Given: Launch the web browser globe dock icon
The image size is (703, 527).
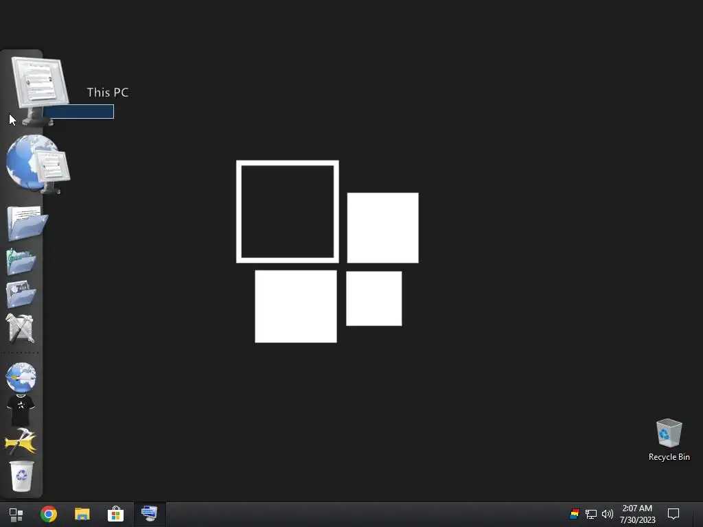Looking at the screenshot, I should click(21, 377).
